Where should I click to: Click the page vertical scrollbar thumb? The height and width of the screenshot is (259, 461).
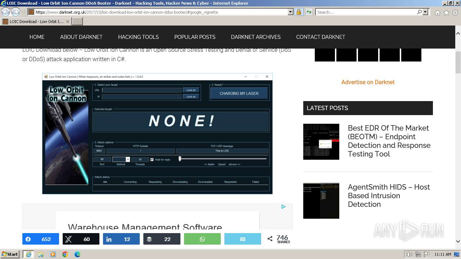point(458,62)
